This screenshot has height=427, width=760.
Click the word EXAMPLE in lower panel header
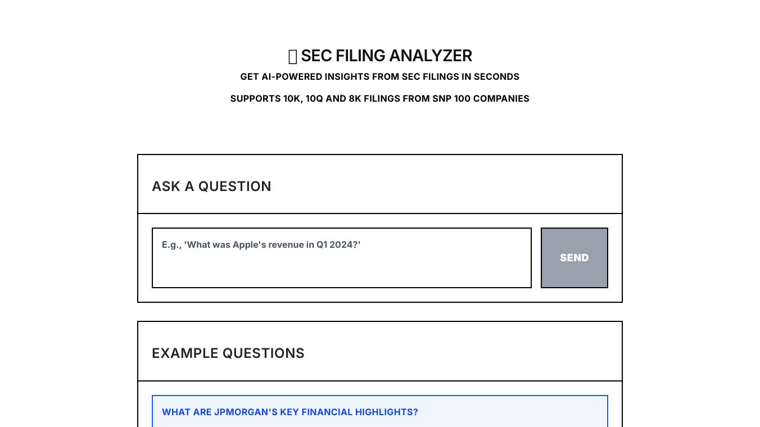185,353
